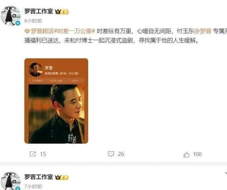Click the repost count 15
This screenshot has height=190, width=227.
(x=43, y=154)
